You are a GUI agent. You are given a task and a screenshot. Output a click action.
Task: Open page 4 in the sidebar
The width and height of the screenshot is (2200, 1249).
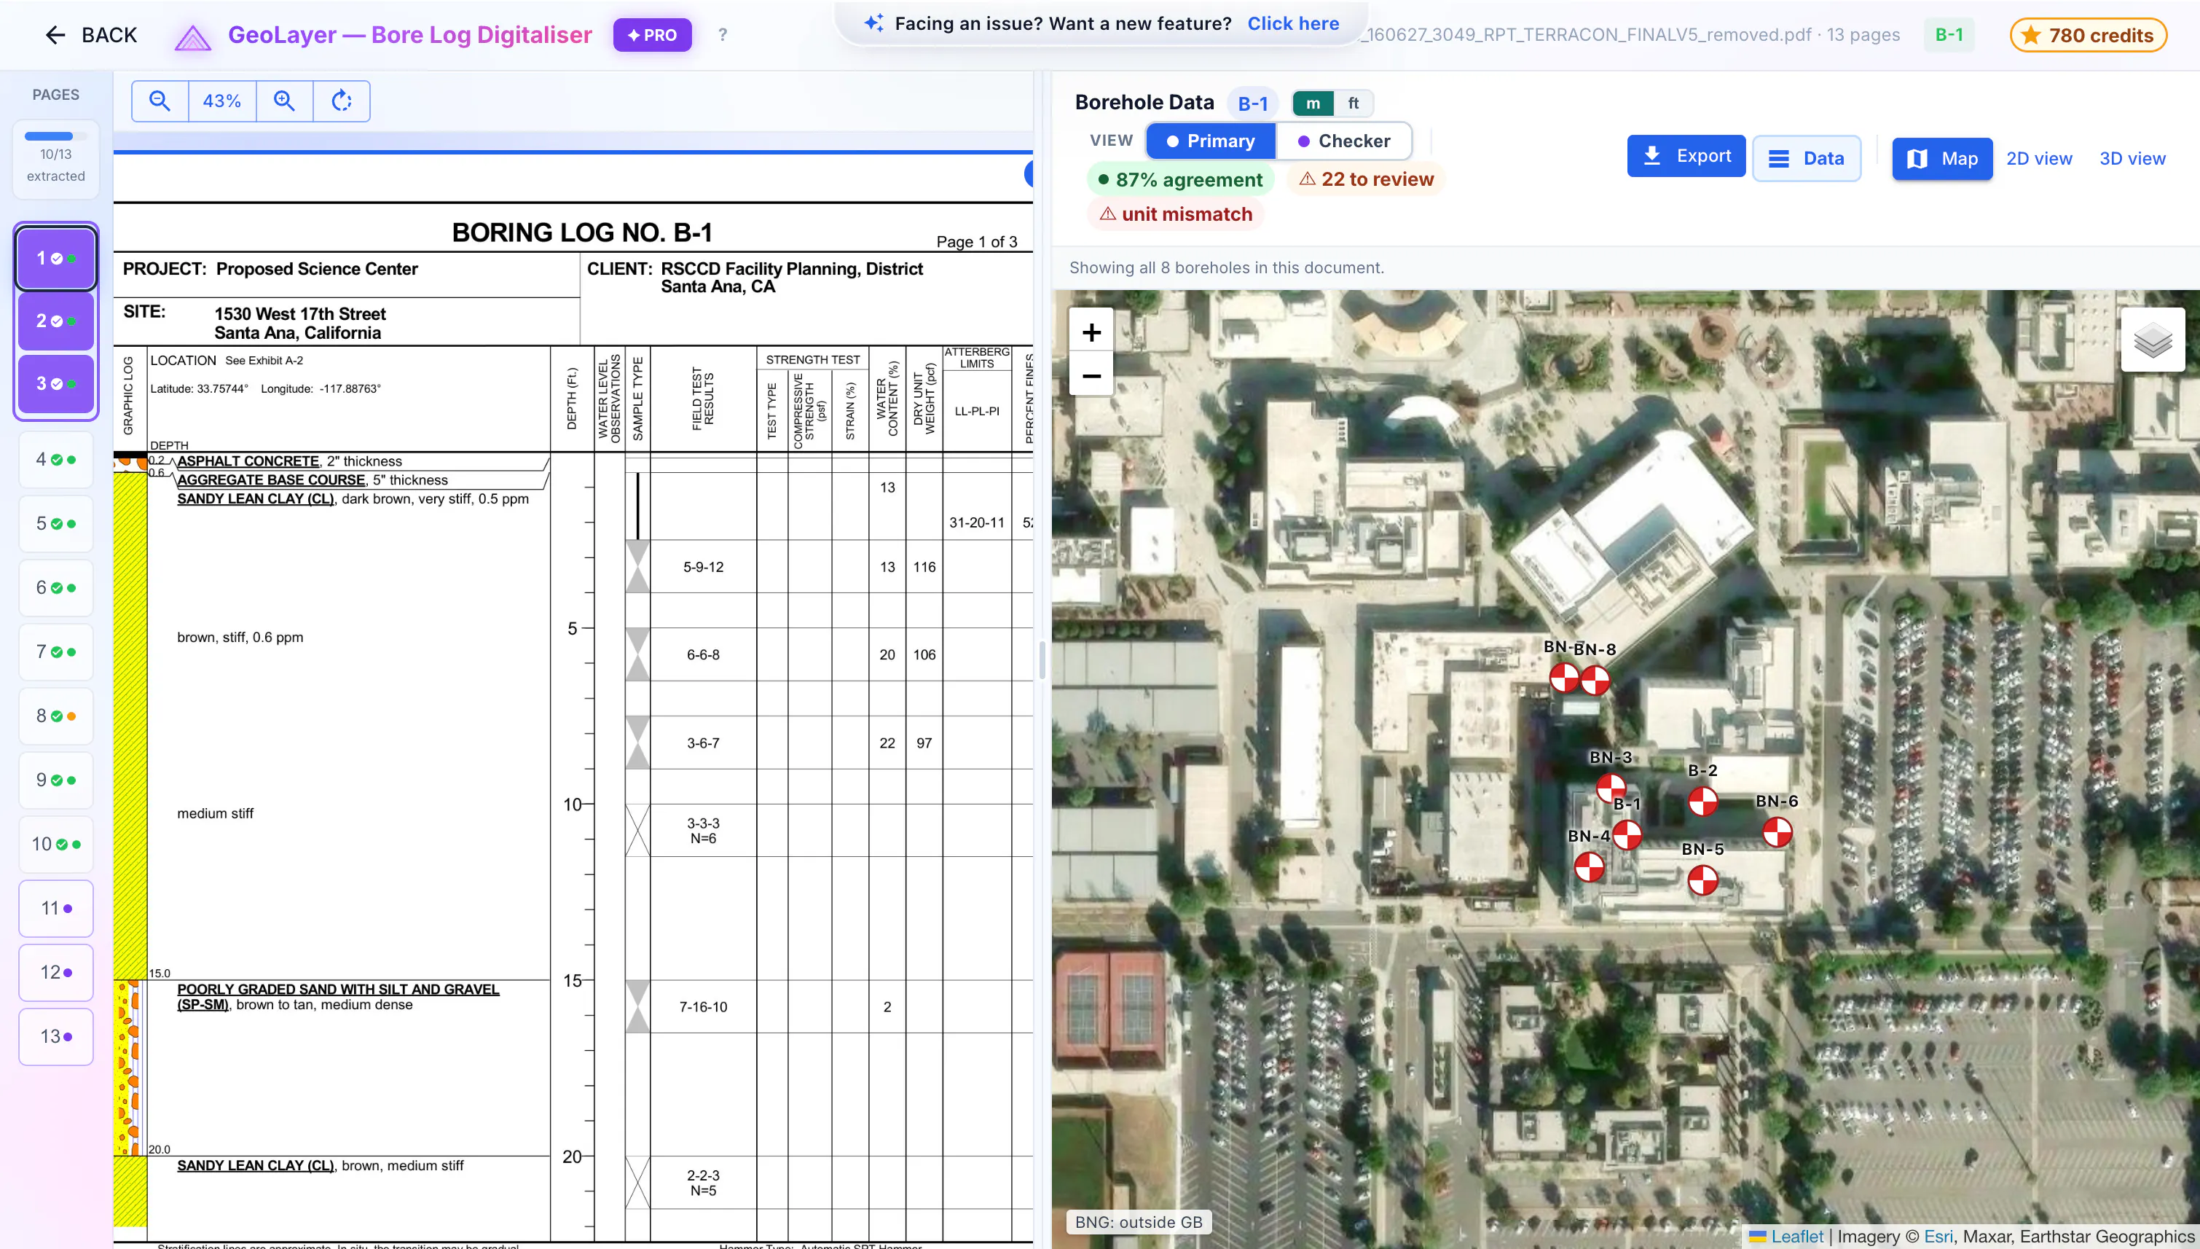coord(56,460)
